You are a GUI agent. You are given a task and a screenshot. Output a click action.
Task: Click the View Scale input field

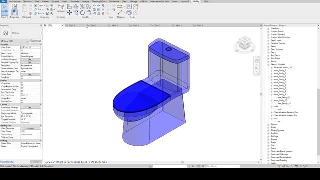click(30, 48)
